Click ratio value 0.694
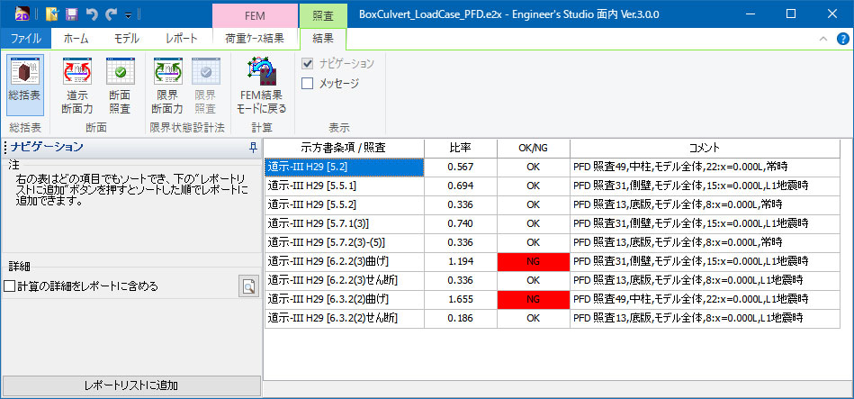The height and width of the screenshot is (399, 854). click(x=460, y=186)
